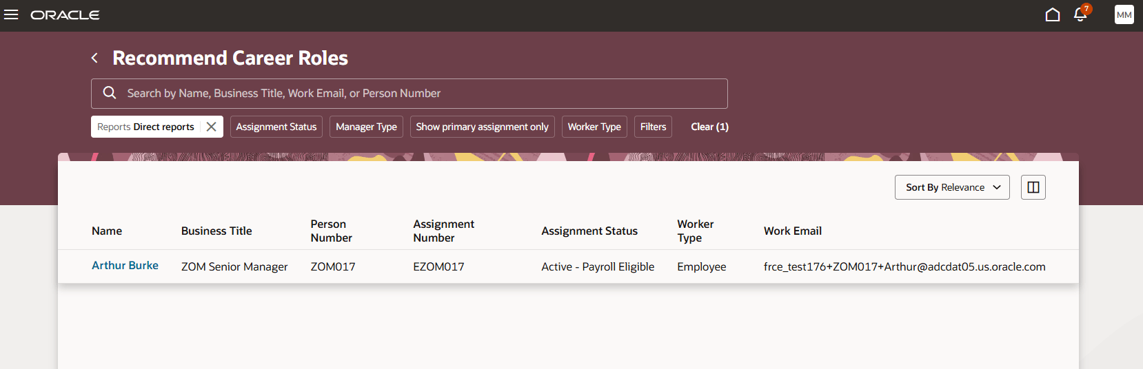Select the Employee worker type cell
The image size is (1143, 369).
(x=702, y=266)
